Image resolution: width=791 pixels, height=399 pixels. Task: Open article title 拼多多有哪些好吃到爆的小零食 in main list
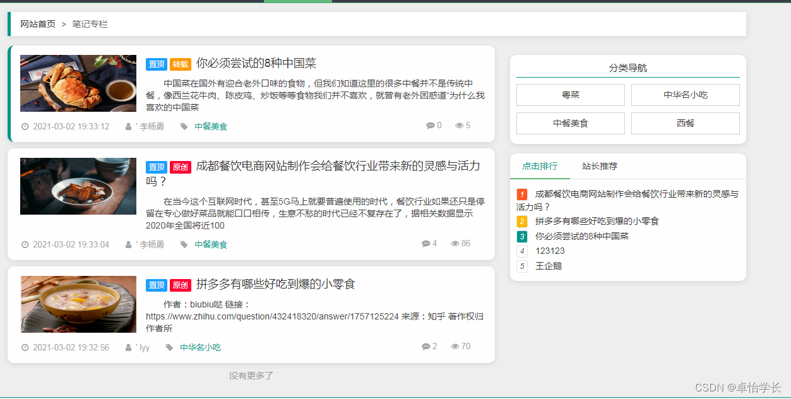[x=276, y=284]
